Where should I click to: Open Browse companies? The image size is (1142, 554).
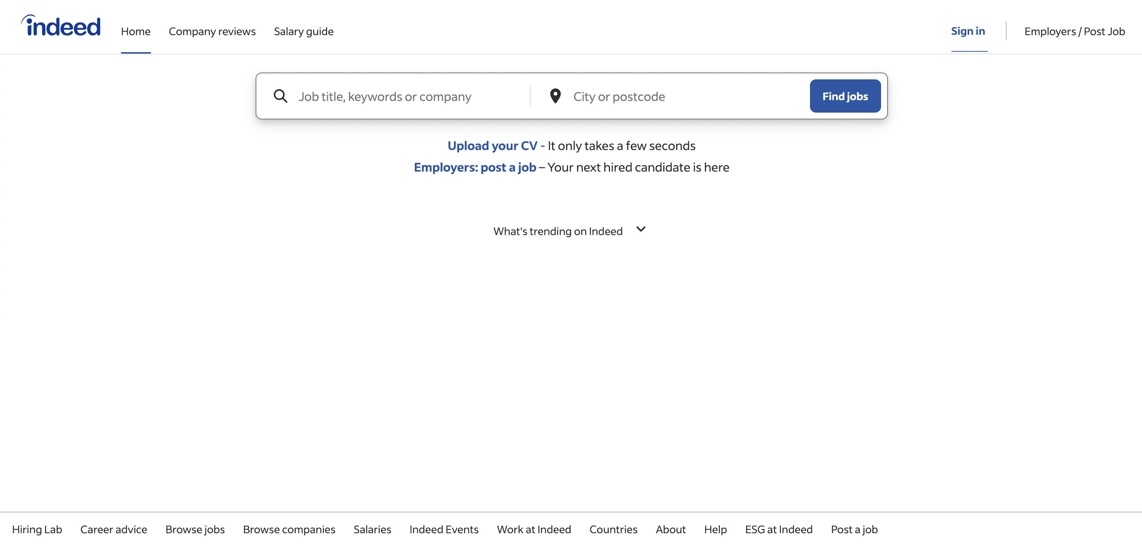(289, 529)
